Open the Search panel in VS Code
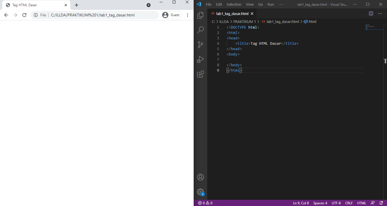The height and width of the screenshot is (206, 387). [200, 30]
